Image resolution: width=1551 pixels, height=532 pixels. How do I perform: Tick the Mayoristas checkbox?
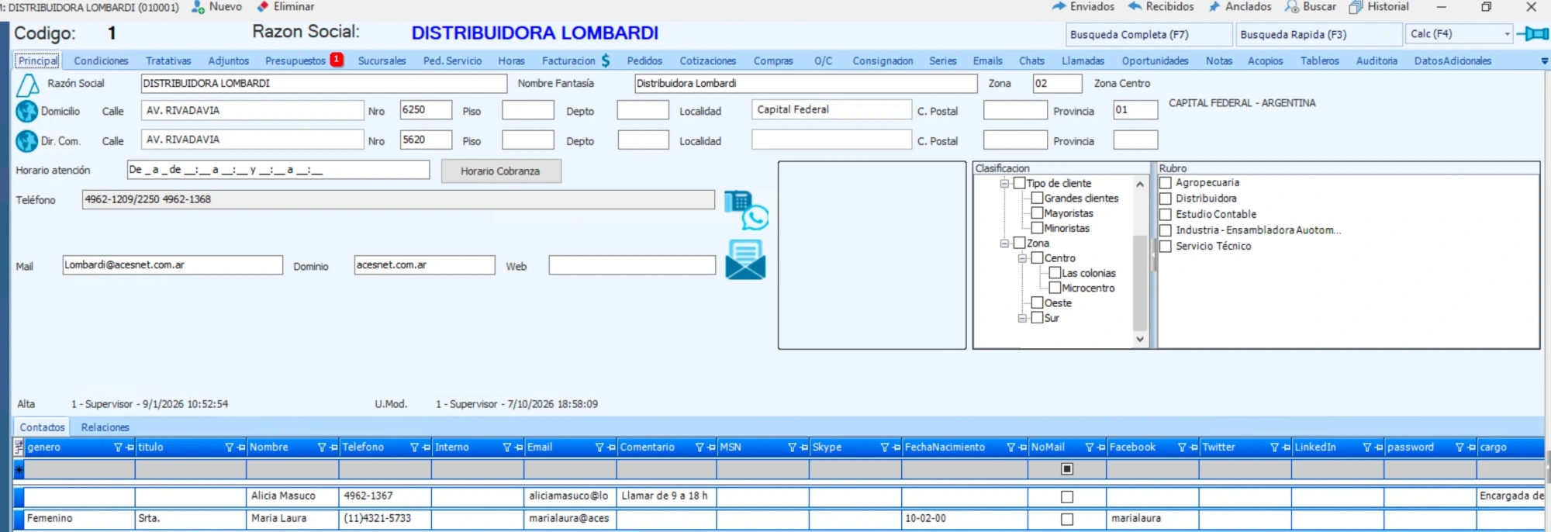tap(1037, 212)
